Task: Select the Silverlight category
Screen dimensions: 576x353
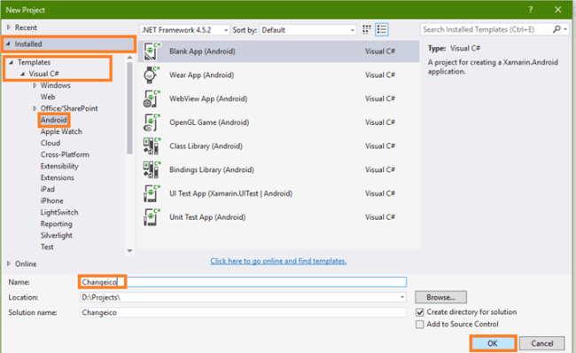Action: (56, 235)
